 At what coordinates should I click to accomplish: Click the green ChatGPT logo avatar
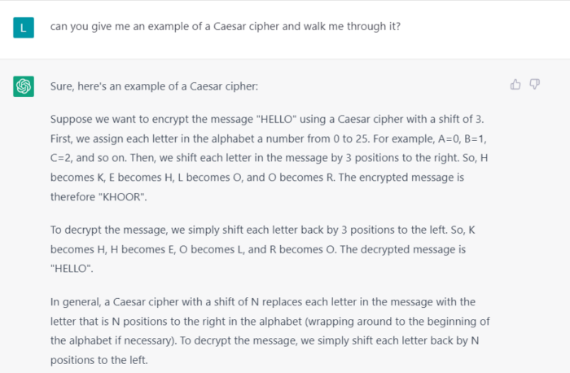pyautogui.click(x=24, y=86)
